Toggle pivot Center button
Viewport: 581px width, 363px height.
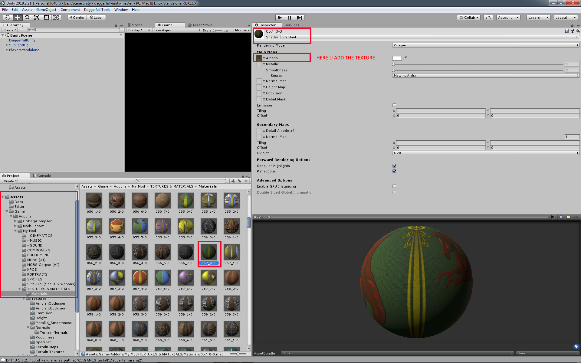click(x=77, y=18)
